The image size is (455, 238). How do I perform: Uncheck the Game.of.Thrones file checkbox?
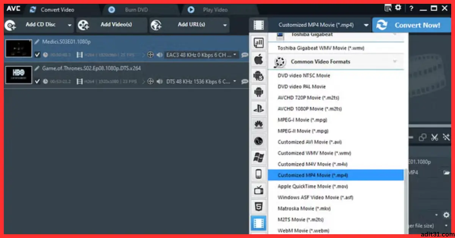(37, 81)
